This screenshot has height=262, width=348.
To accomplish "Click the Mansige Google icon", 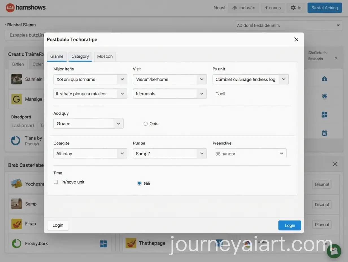I will [16, 99].
